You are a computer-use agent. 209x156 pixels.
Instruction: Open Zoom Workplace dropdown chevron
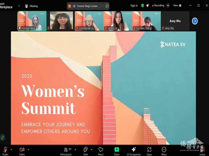(x=19, y=6)
